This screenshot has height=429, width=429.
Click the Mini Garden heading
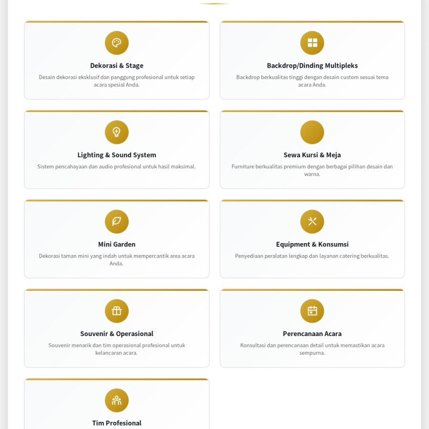click(117, 245)
